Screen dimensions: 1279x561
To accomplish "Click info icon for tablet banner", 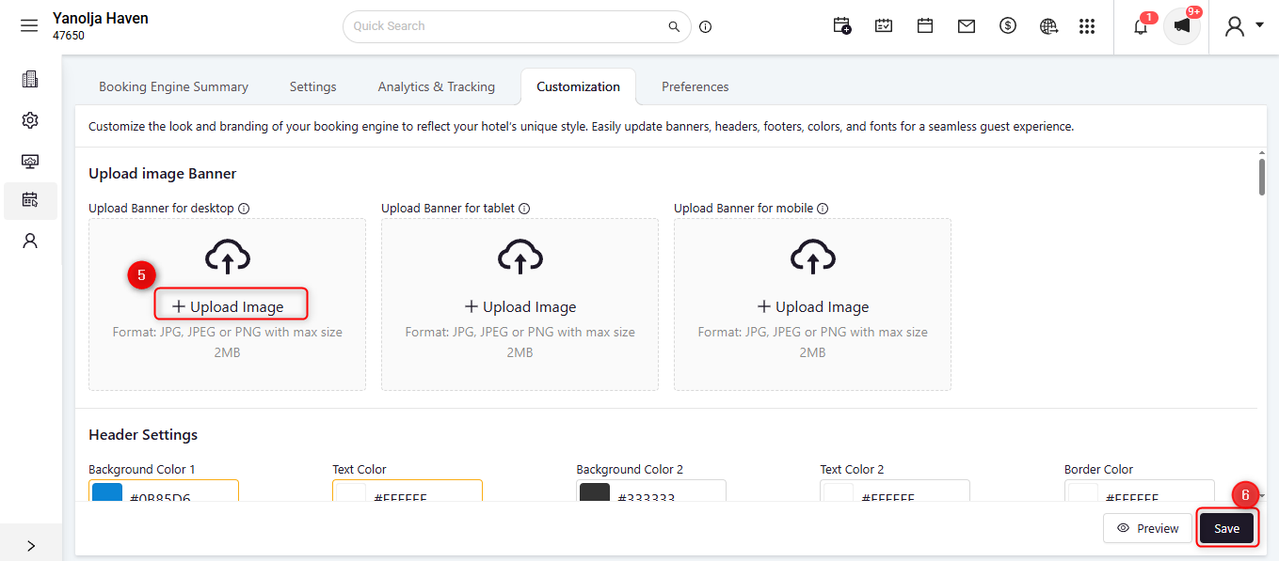I will 524,209.
